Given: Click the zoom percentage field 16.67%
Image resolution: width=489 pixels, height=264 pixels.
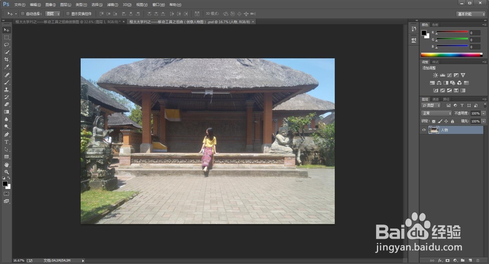Looking at the screenshot, I should pyautogui.click(x=19, y=260).
